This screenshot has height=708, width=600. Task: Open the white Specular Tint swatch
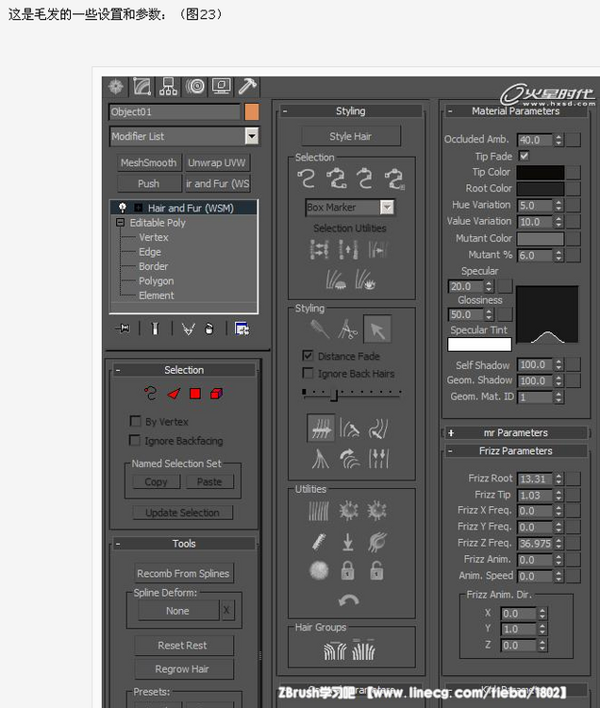(479, 345)
